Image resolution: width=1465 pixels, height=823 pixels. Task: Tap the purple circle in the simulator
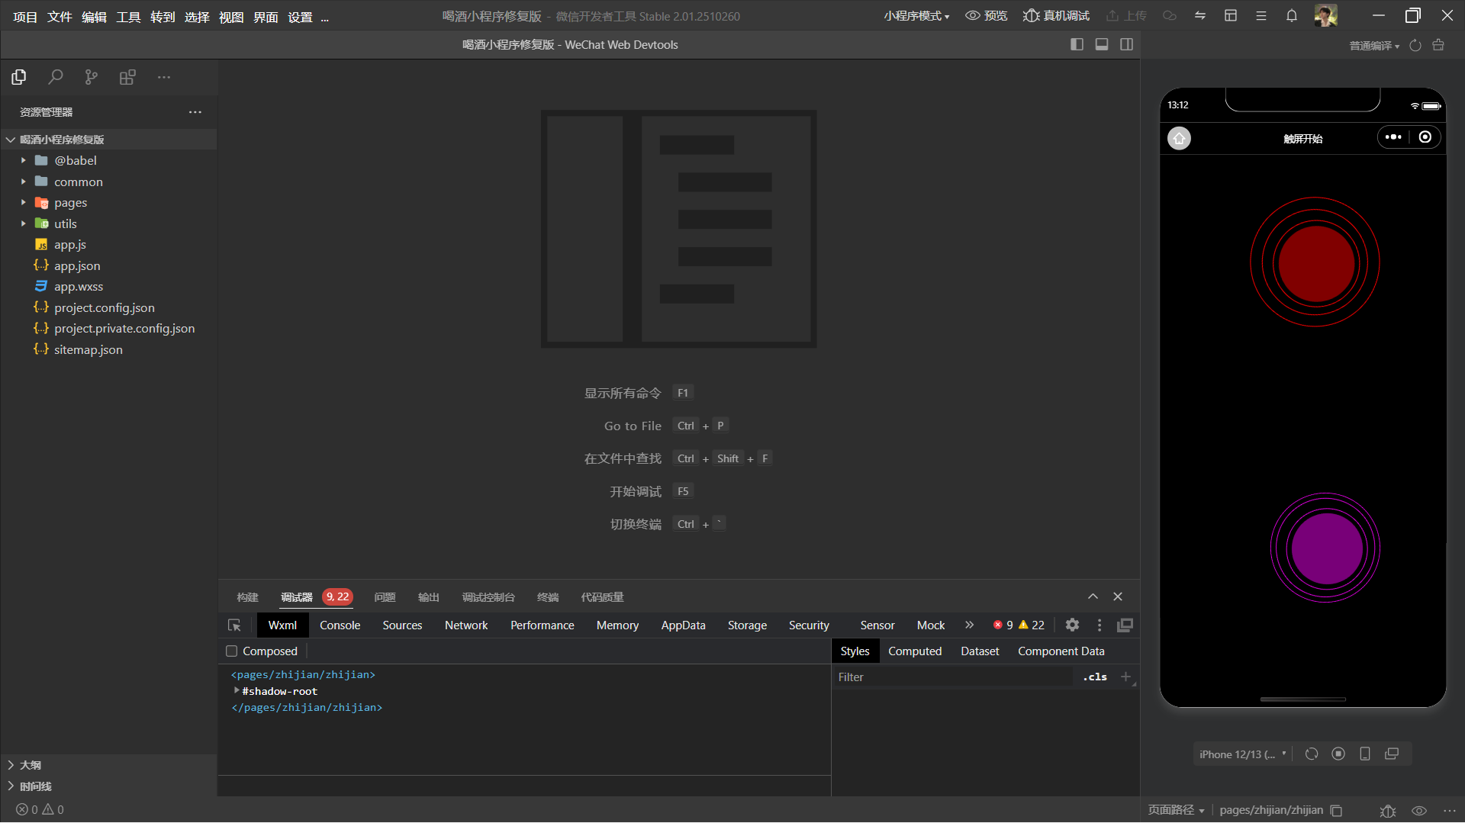click(x=1326, y=548)
